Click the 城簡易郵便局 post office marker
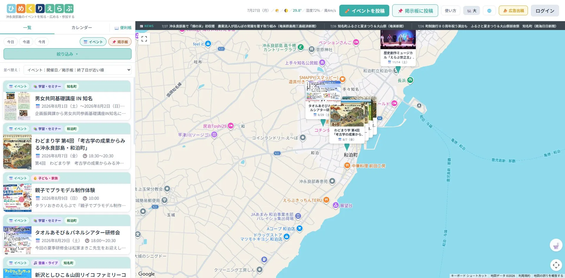 [164, 200]
